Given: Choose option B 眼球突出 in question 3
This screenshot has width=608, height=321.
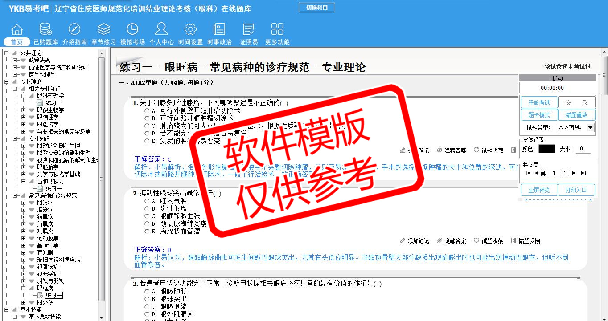Looking at the screenshot, I should point(147,299).
